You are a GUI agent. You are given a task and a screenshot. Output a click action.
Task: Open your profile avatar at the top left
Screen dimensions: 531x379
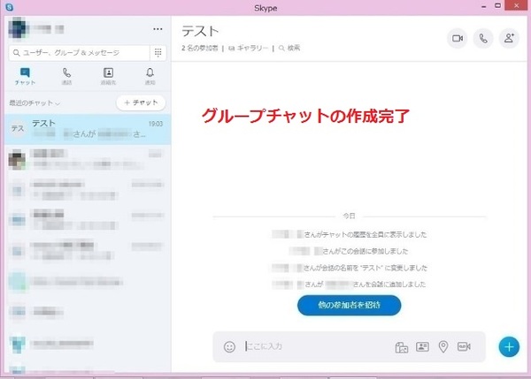[x=18, y=28]
